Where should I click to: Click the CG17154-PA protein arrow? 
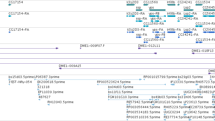pyautogui.click(x=10, y=32)
